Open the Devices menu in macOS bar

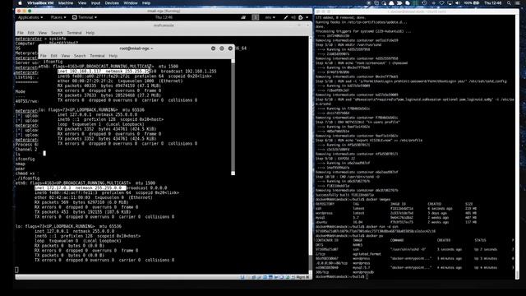click(112, 3)
